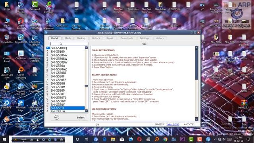Image resolution: width=254 pixels, height=143 pixels.
Task: Open This PC desktop icon
Action: point(7,22)
